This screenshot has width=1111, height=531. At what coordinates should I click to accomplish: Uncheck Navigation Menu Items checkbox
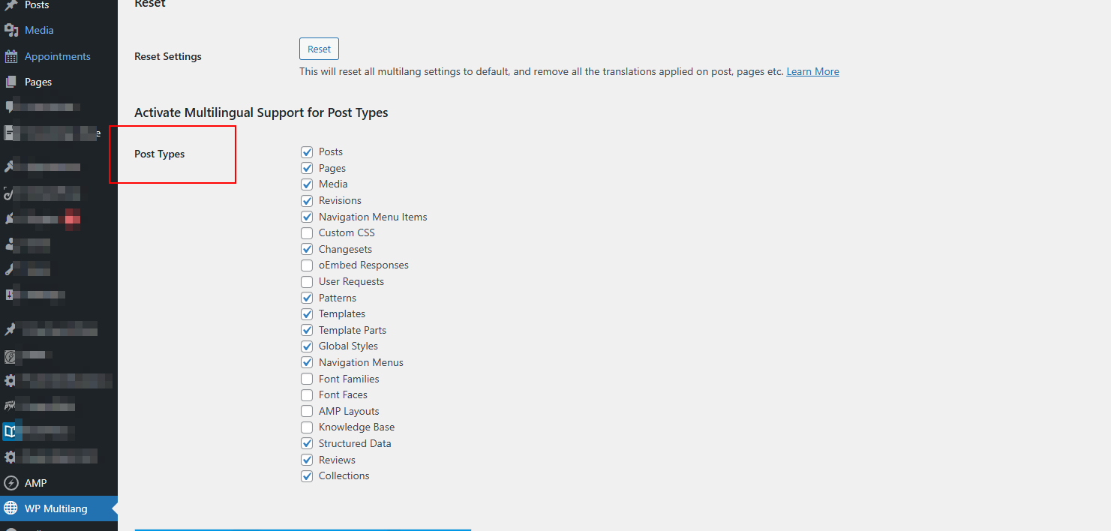[x=307, y=217]
